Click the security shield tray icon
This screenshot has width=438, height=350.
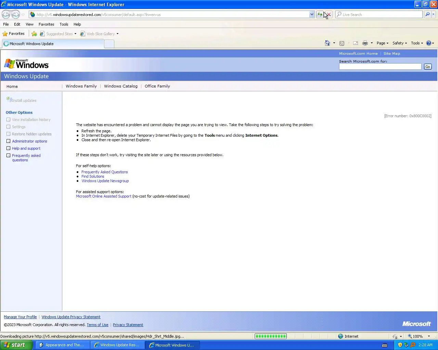click(x=400, y=345)
